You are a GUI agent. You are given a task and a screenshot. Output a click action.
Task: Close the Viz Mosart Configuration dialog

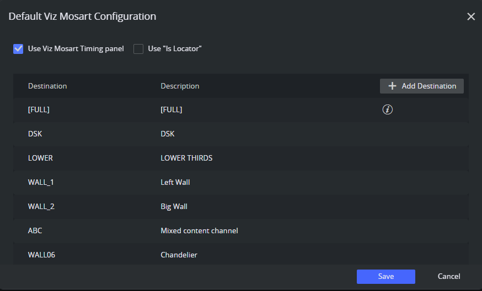[x=471, y=17]
